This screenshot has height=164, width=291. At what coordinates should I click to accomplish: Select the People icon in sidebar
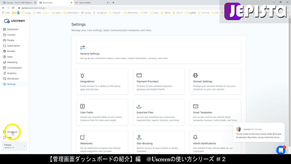click(x=5, y=40)
